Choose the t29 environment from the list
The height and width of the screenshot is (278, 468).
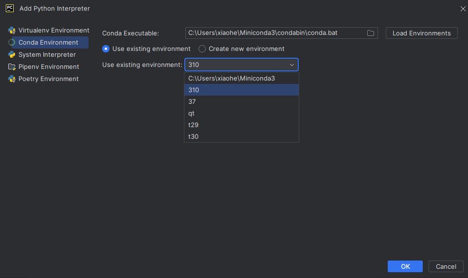pos(241,125)
